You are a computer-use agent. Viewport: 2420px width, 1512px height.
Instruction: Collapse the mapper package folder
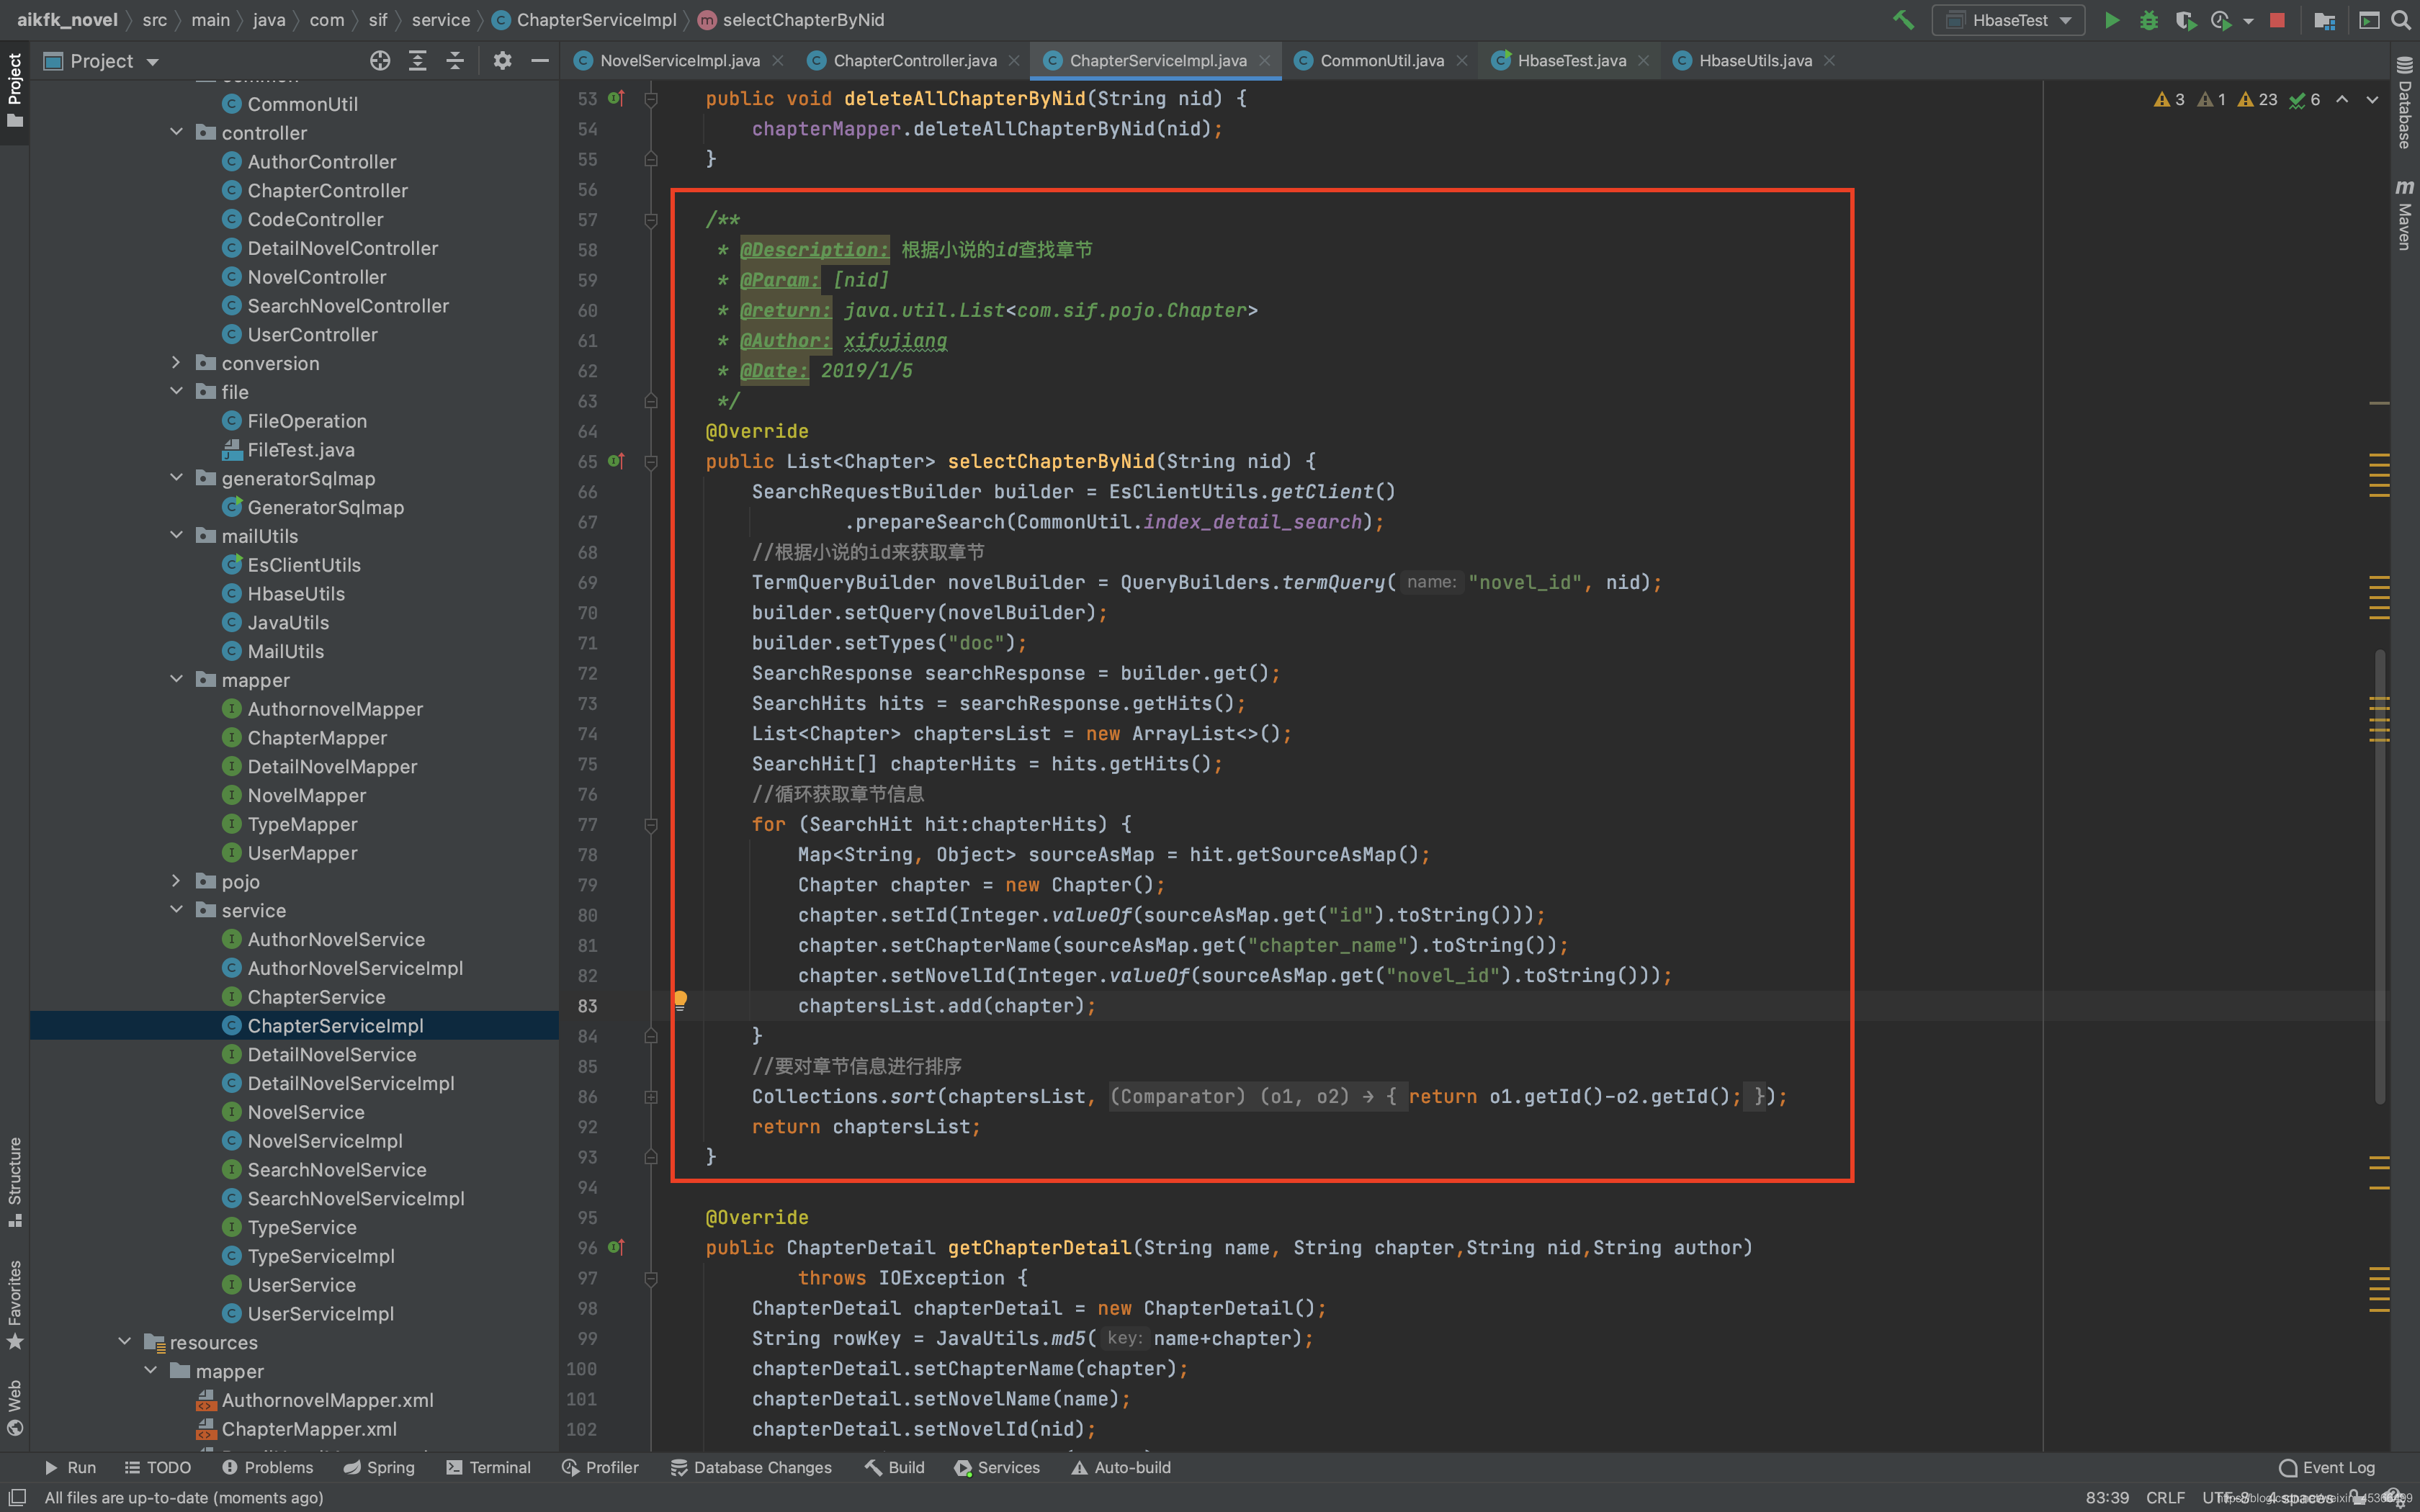tap(176, 680)
